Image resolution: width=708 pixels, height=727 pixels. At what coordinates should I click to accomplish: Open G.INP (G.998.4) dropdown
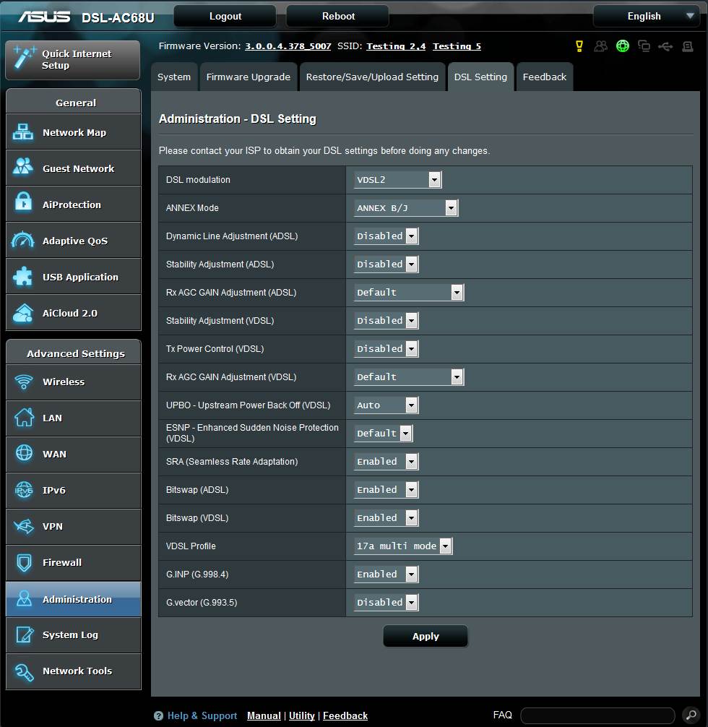(x=386, y=575)
